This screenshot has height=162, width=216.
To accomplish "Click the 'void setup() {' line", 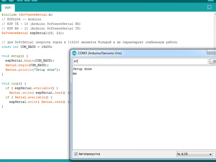I will (x=15, y=56).
